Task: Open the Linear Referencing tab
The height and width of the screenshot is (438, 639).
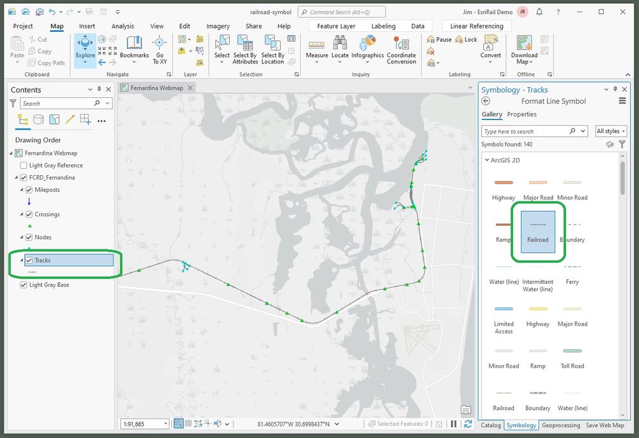Action: click(477, 26)
